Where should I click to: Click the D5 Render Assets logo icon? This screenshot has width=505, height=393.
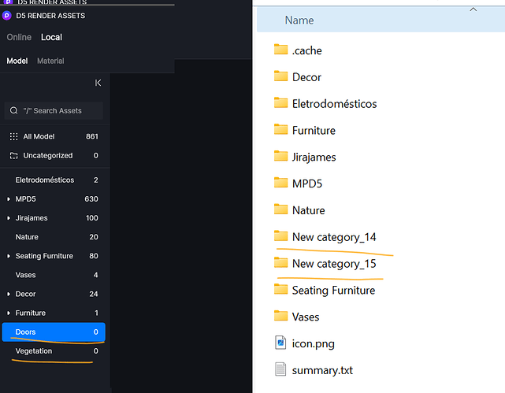[7, 16]
